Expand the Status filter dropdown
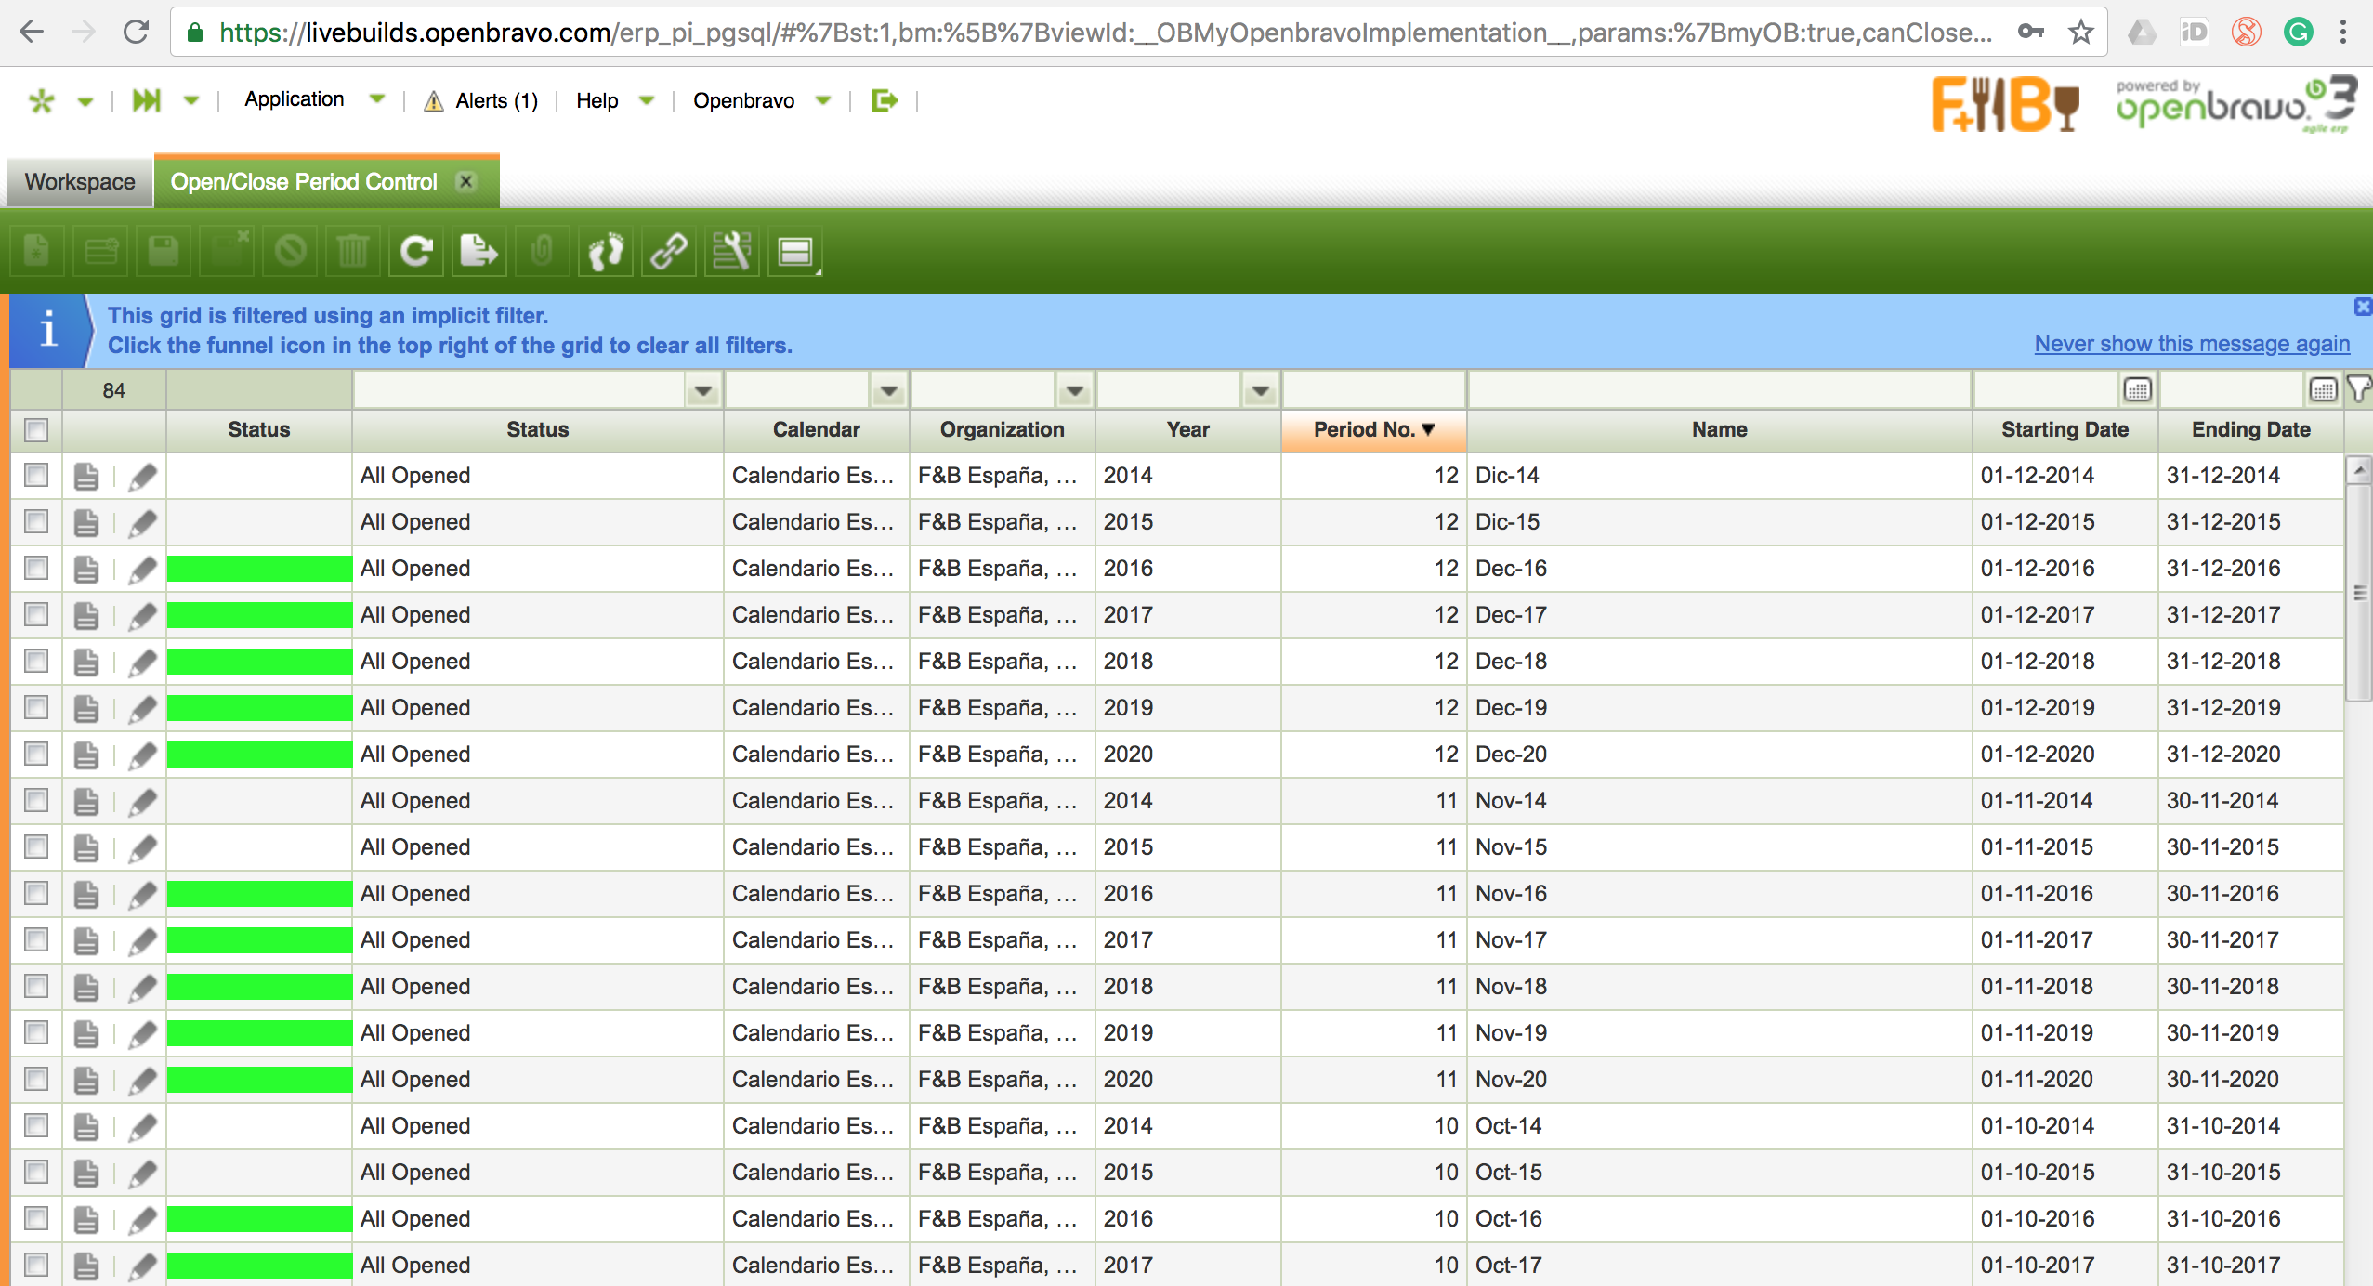The height and width of the screenshot is (1286, 2373). [x=703, y=391]
